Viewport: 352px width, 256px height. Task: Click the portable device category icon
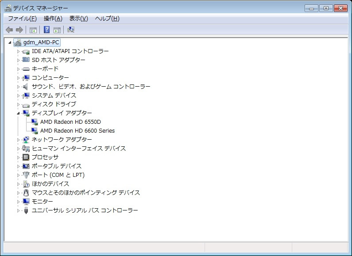point(26,166)
